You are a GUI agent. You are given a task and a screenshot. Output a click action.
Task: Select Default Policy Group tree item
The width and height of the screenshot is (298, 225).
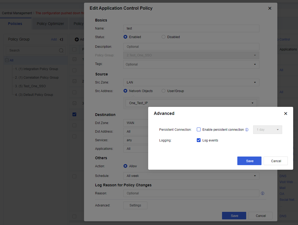34,95
